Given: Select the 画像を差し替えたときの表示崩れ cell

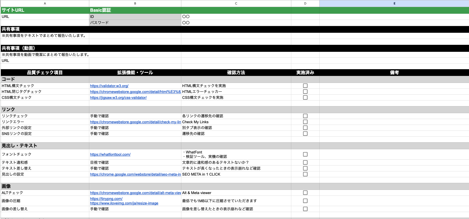Looking at the screenshot, I should (236, 209).
